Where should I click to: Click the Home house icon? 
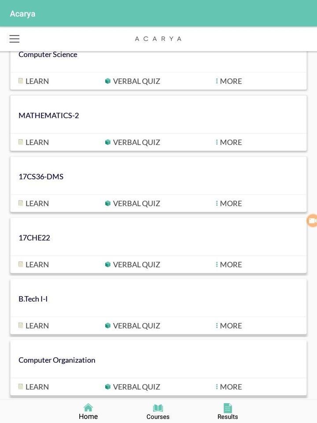pos(88,408)
